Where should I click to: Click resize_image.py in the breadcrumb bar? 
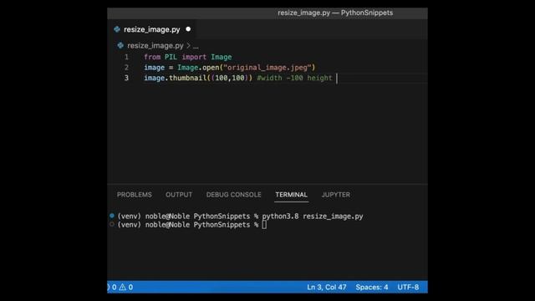[155, 45]
